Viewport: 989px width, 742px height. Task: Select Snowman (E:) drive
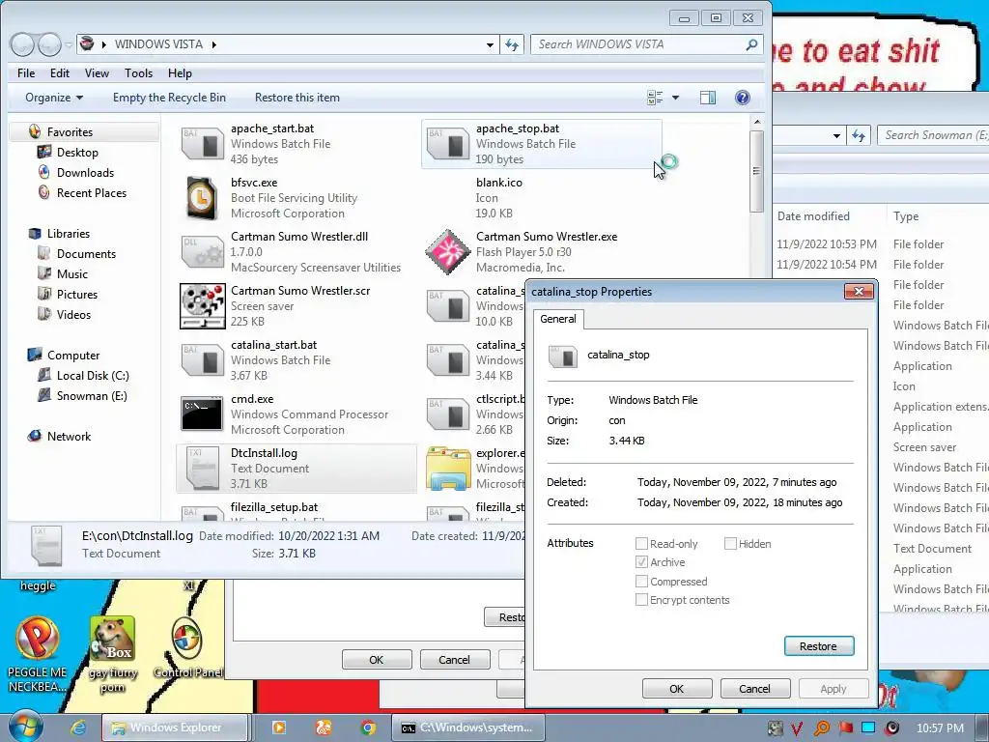[92, 395]
